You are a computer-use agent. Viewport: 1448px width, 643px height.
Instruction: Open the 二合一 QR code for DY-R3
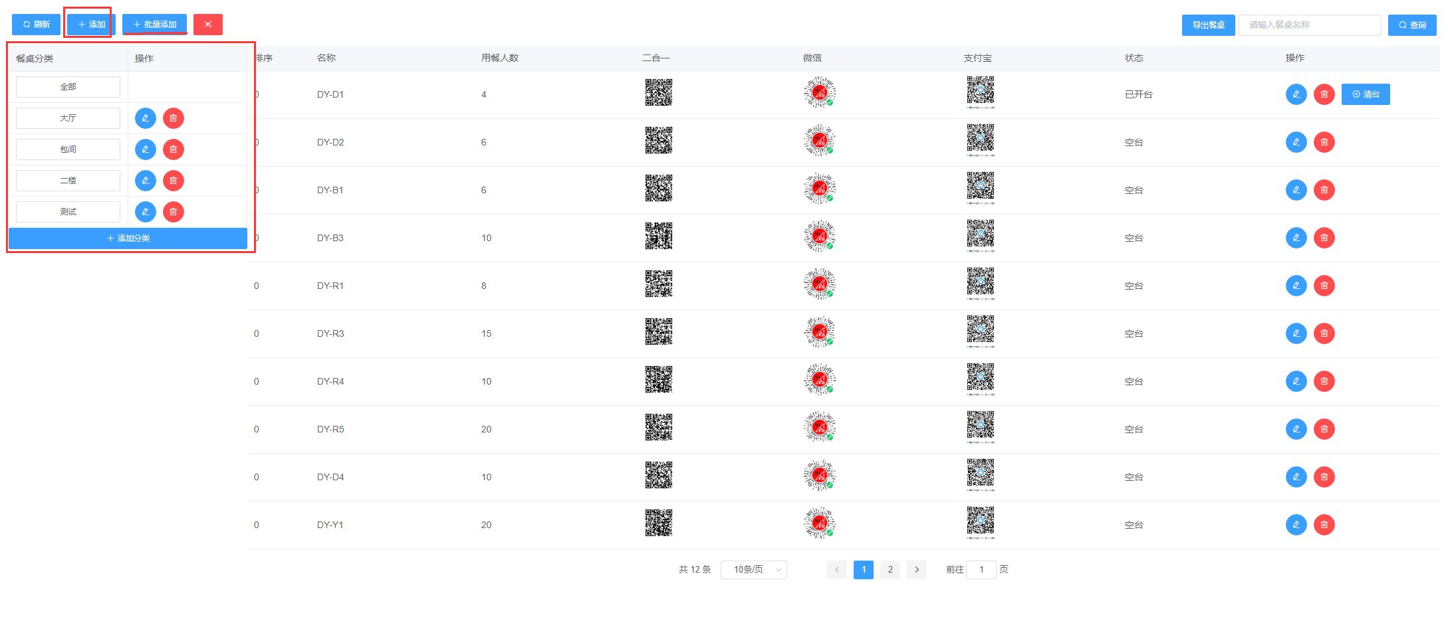coord(659,331)
